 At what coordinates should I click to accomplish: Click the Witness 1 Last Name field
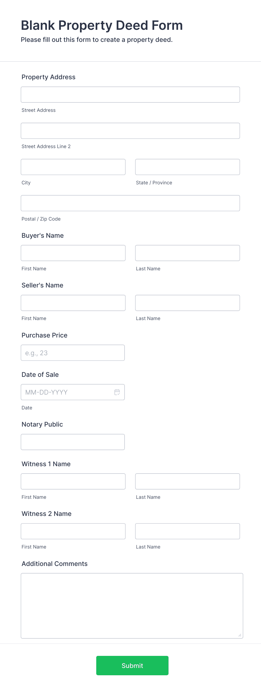coord(187,481)
